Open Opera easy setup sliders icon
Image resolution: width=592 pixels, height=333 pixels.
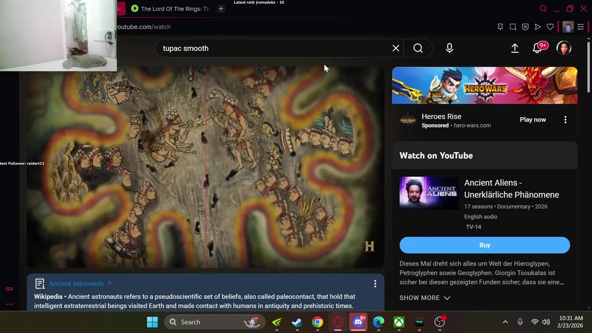(581, 27)
